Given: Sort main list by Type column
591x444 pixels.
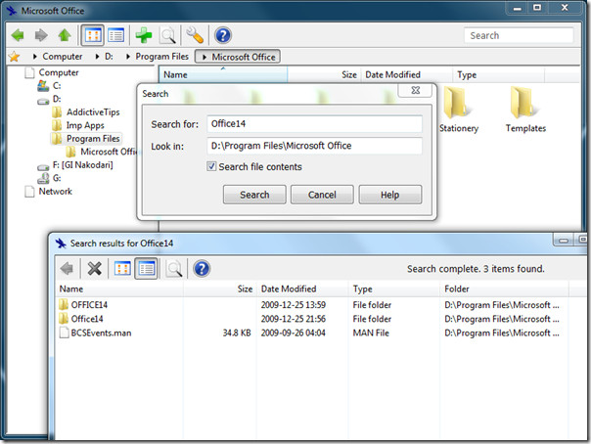Looking at the screenshot, I should [x=498, y=75].
